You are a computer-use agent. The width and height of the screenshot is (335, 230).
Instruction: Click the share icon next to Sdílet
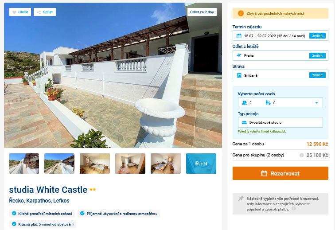point(39,12)
